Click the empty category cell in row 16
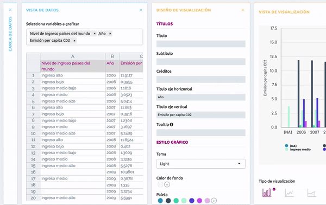The height and width of the screenshot is (205, 326). pos(73,172)
